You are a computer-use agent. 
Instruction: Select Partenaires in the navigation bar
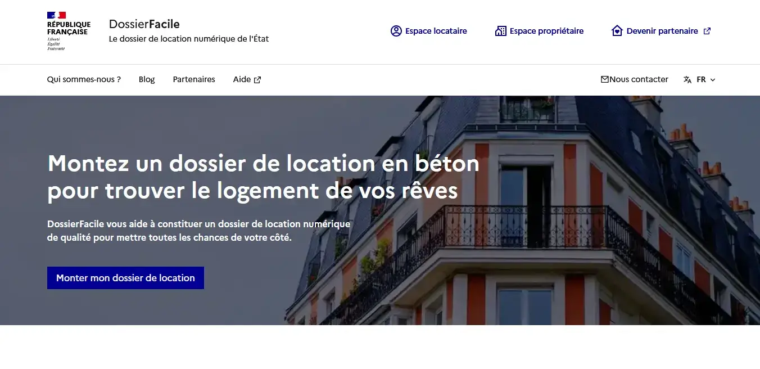click(194, 79)
